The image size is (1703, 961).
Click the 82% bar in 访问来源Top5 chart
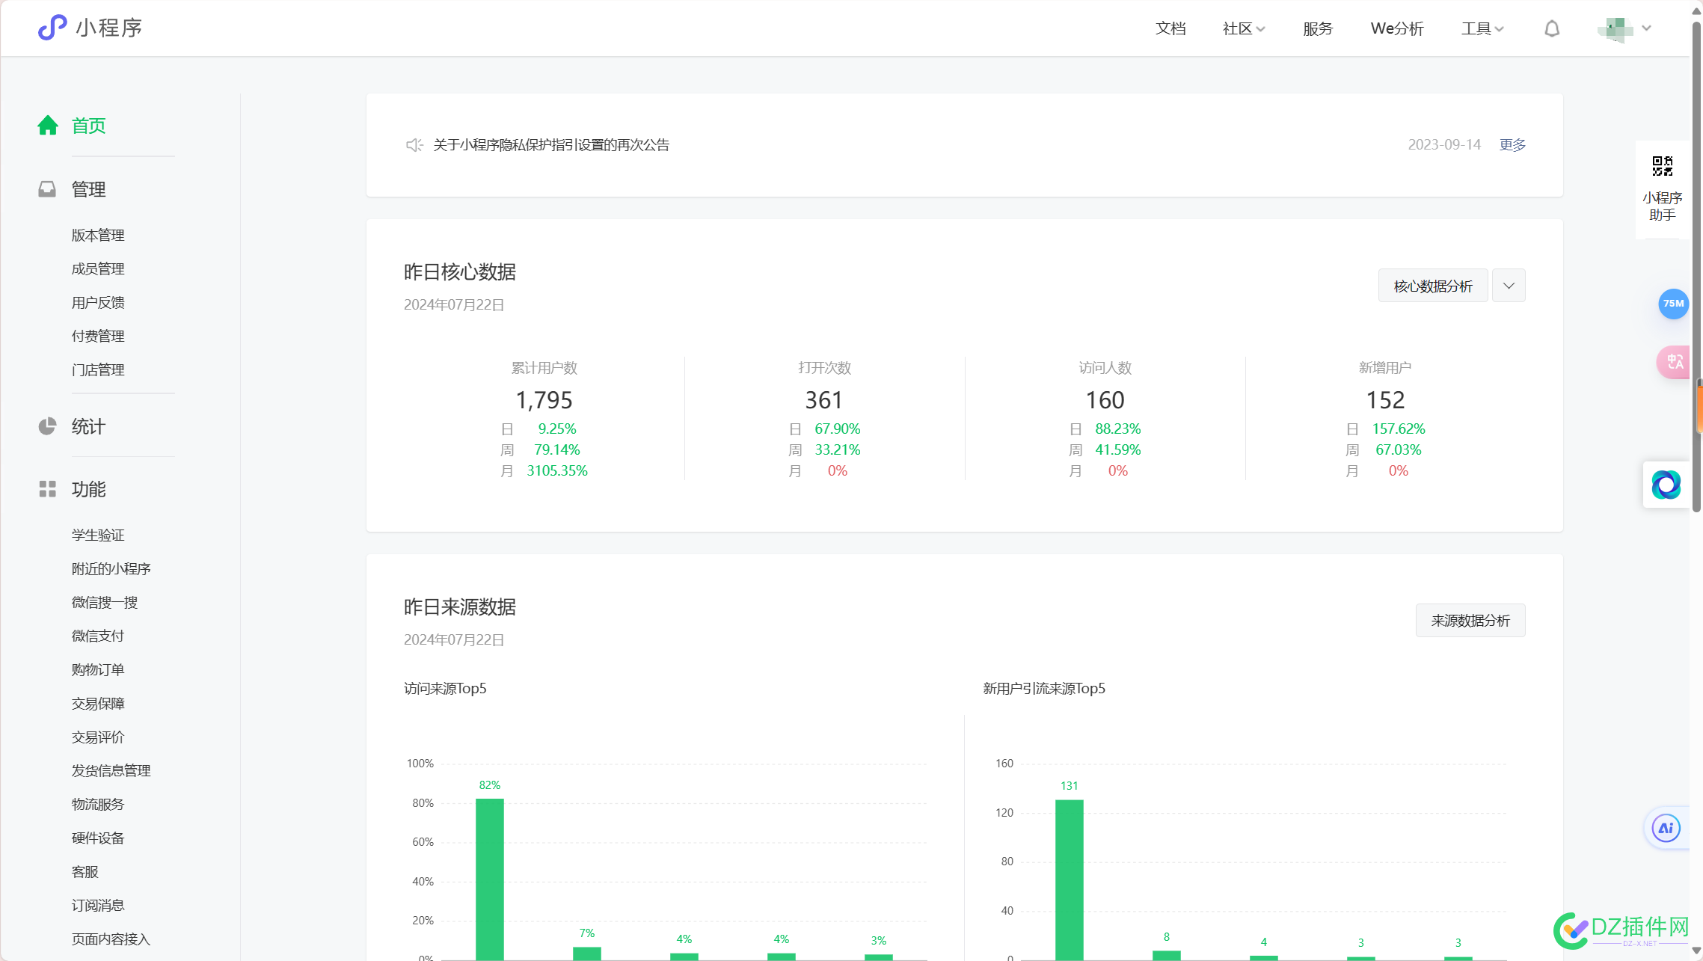(490, 879)
